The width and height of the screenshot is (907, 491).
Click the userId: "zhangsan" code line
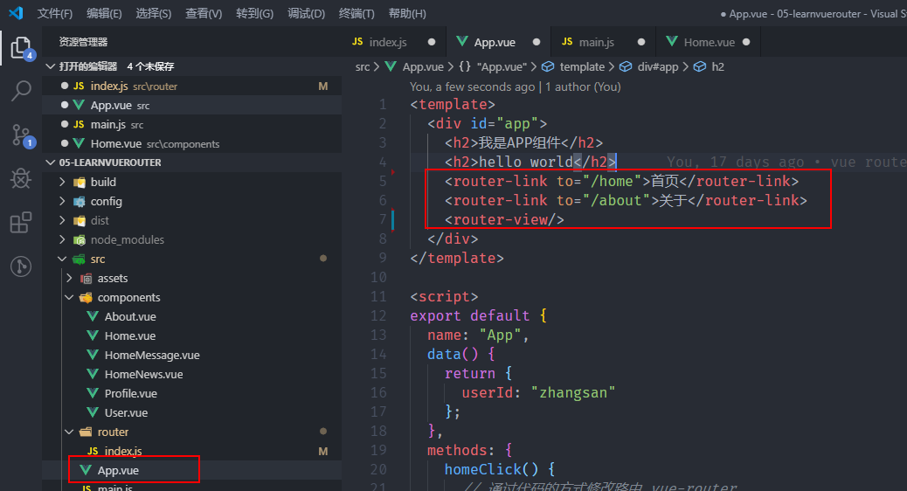pyautogui.click(x=538, y=392)
